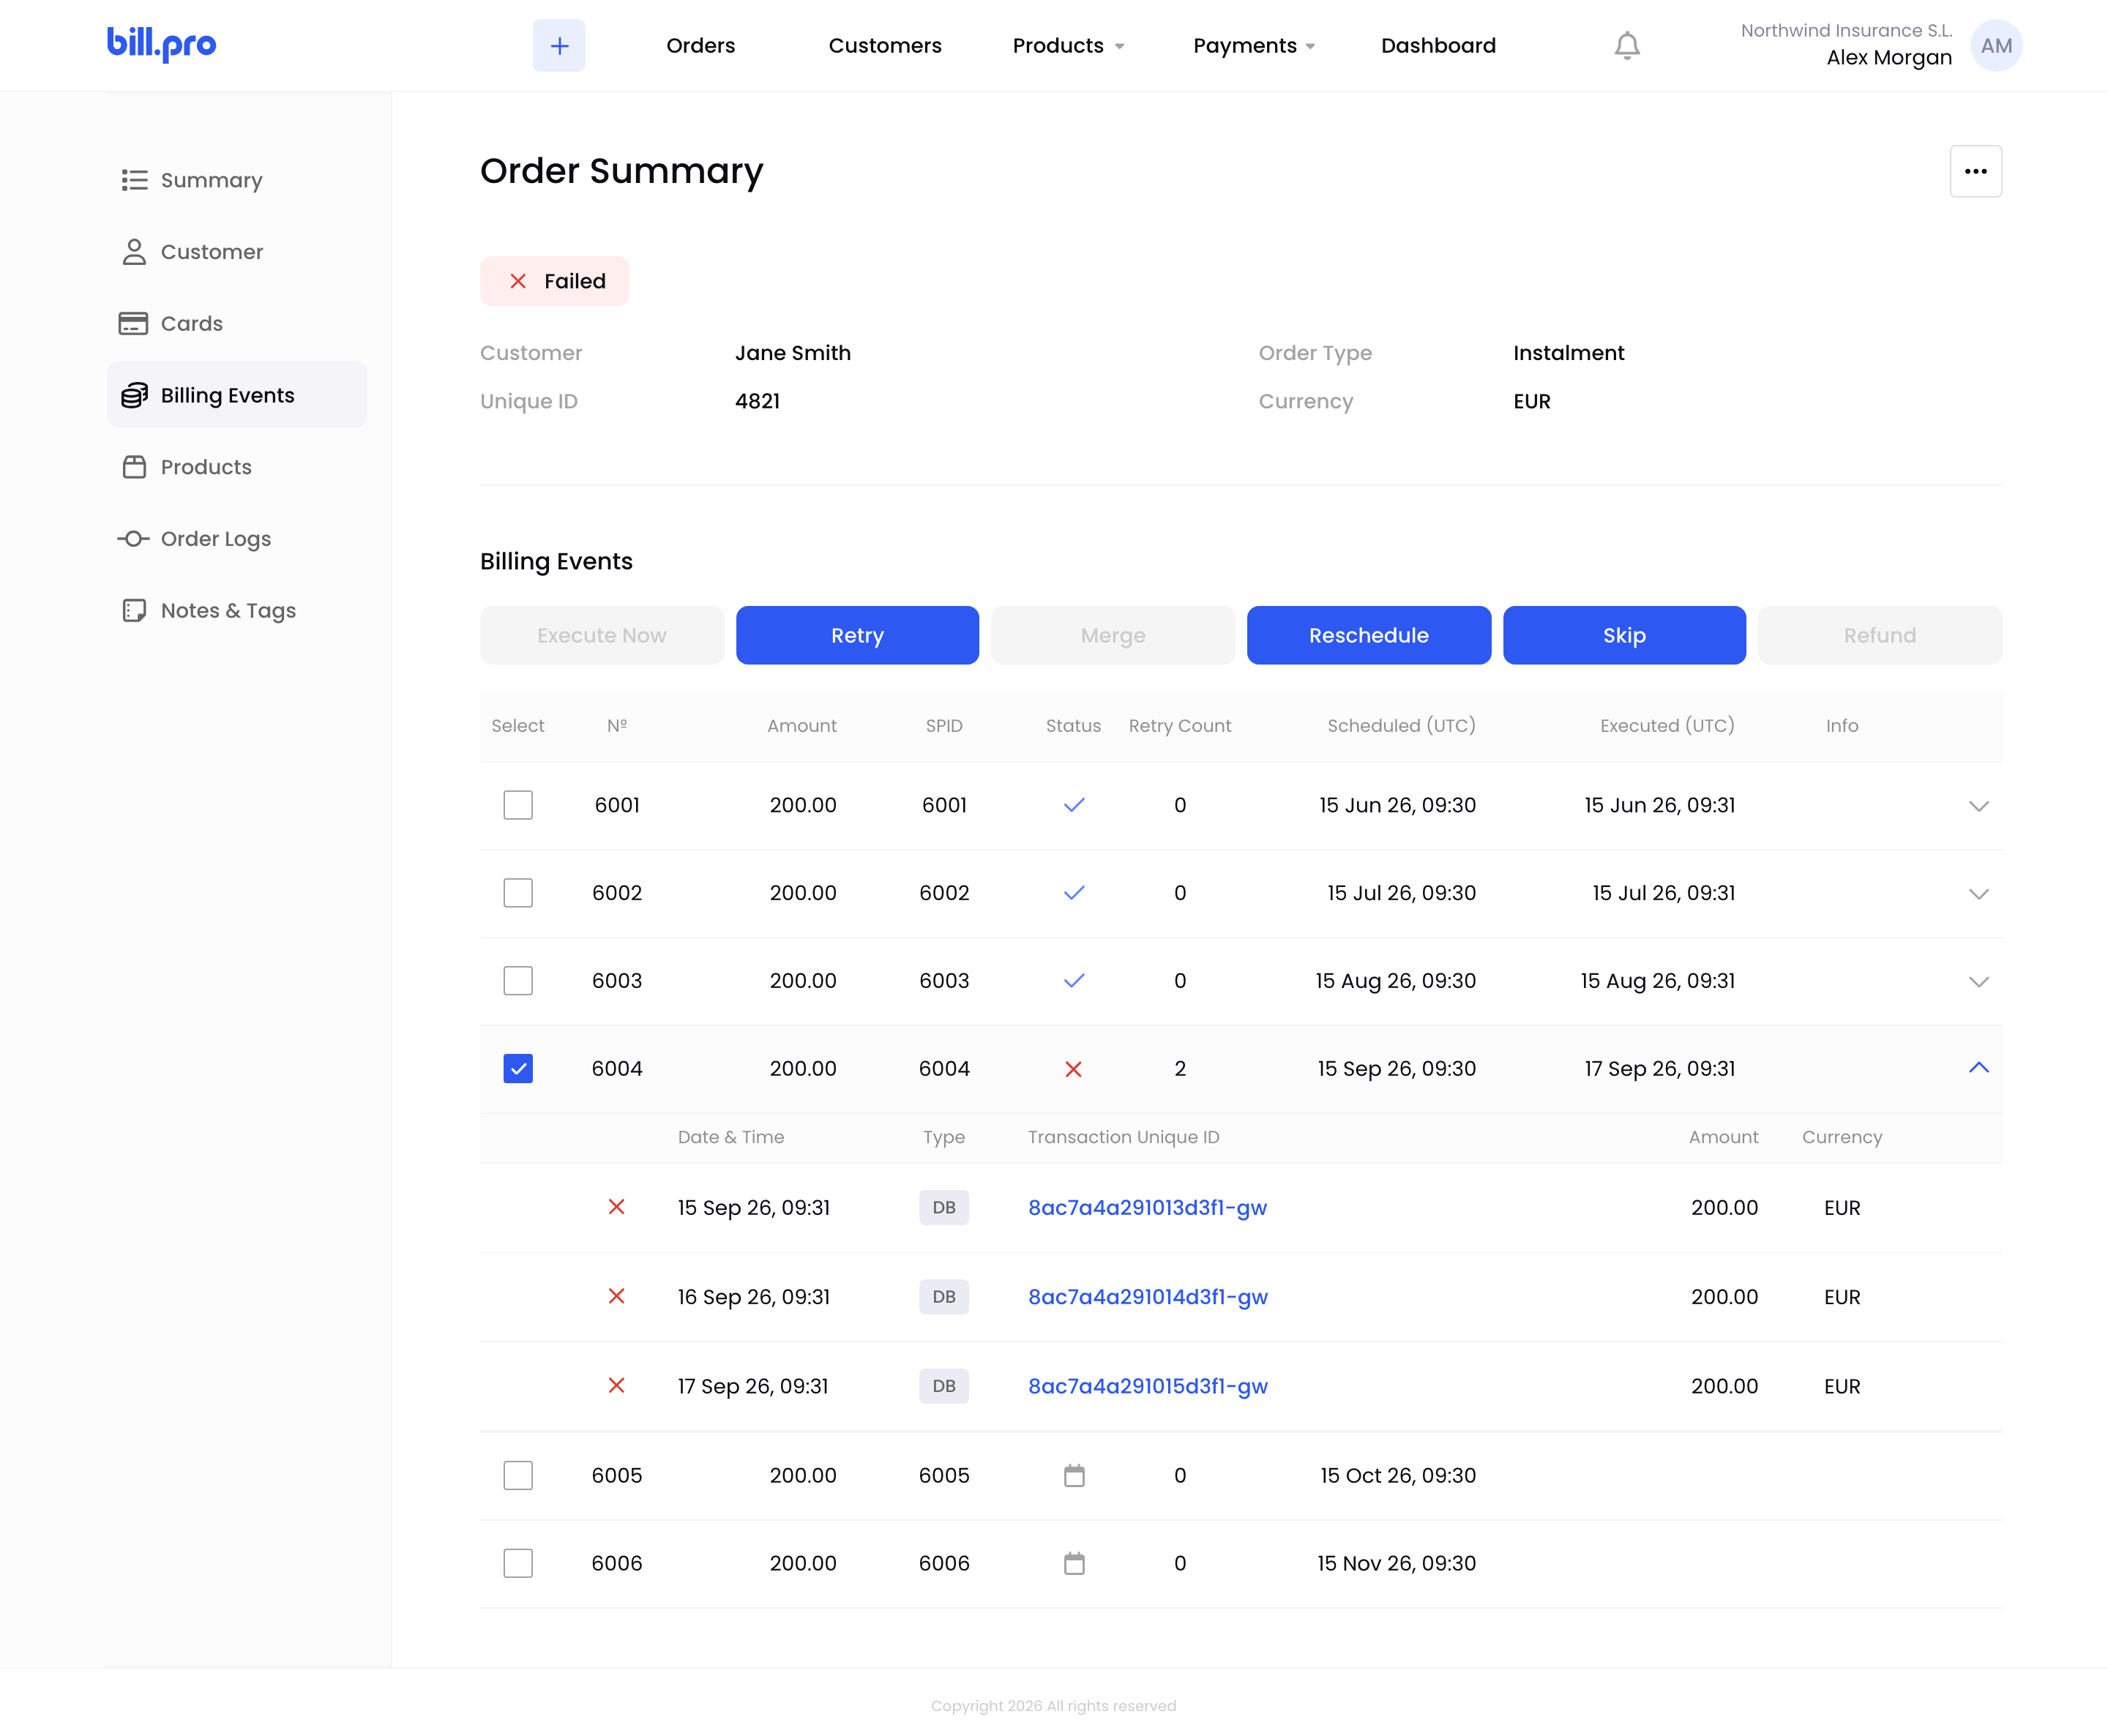This screenshot has height=1736, width=2108.
Task: Select checkbox for billing event 6005
Action: (x=518, y=1476)
